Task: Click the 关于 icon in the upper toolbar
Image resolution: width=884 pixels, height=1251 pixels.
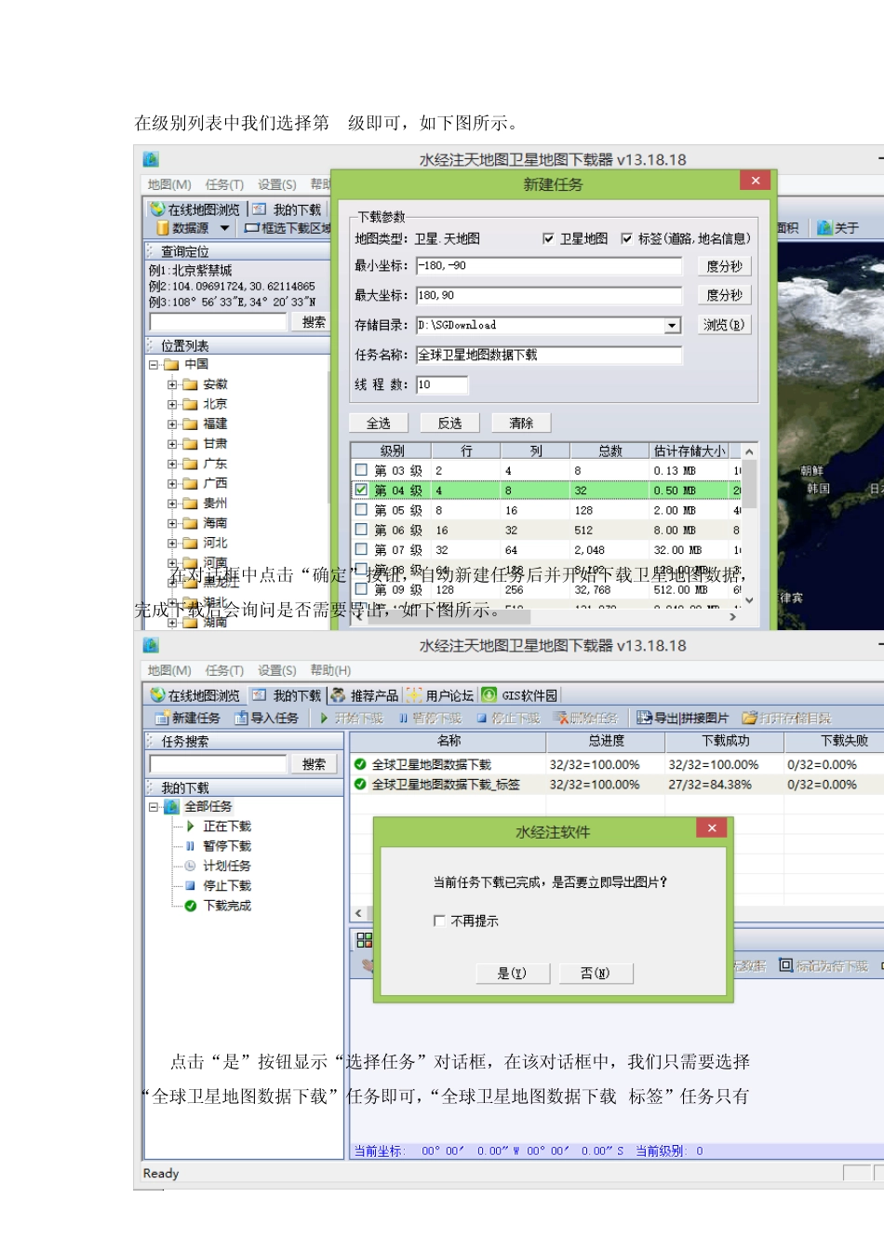Action: (824, 228)
